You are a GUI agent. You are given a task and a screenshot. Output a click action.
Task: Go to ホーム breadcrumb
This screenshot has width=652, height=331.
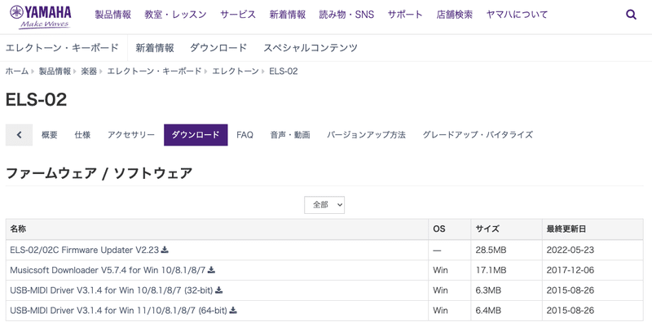pyautogui.click(x=16, y=72)
